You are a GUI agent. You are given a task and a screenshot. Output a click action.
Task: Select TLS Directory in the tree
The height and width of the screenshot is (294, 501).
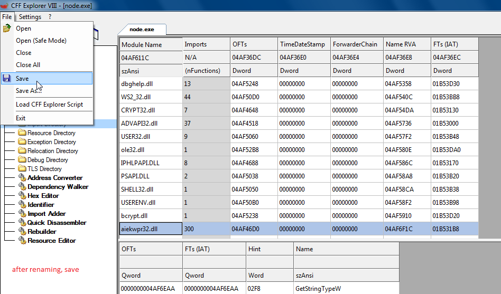44,168
